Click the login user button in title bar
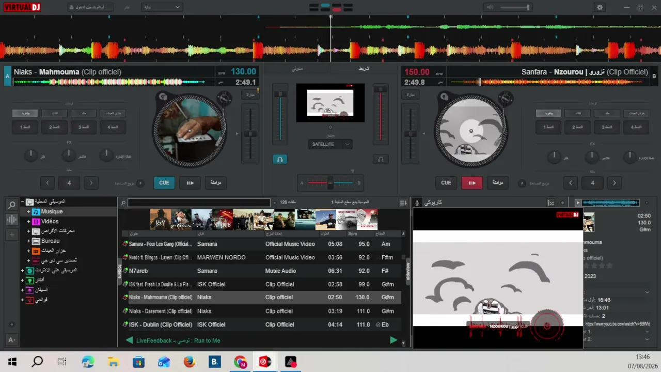 [90, 7]
